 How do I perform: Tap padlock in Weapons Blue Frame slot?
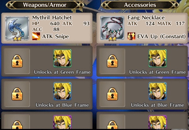coord(17,94)
